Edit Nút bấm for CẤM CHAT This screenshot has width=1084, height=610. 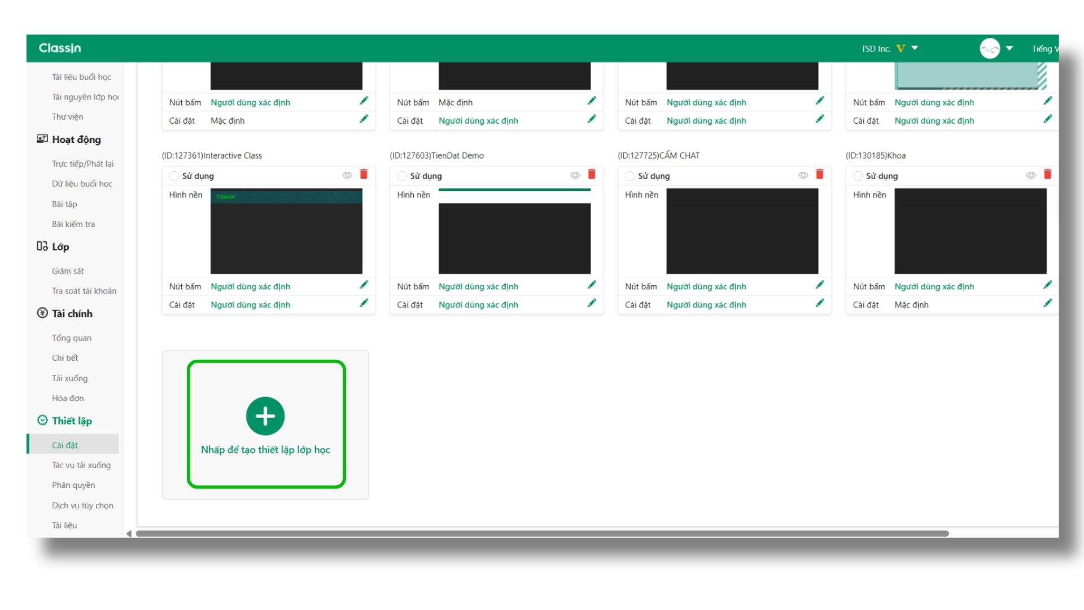819,285
